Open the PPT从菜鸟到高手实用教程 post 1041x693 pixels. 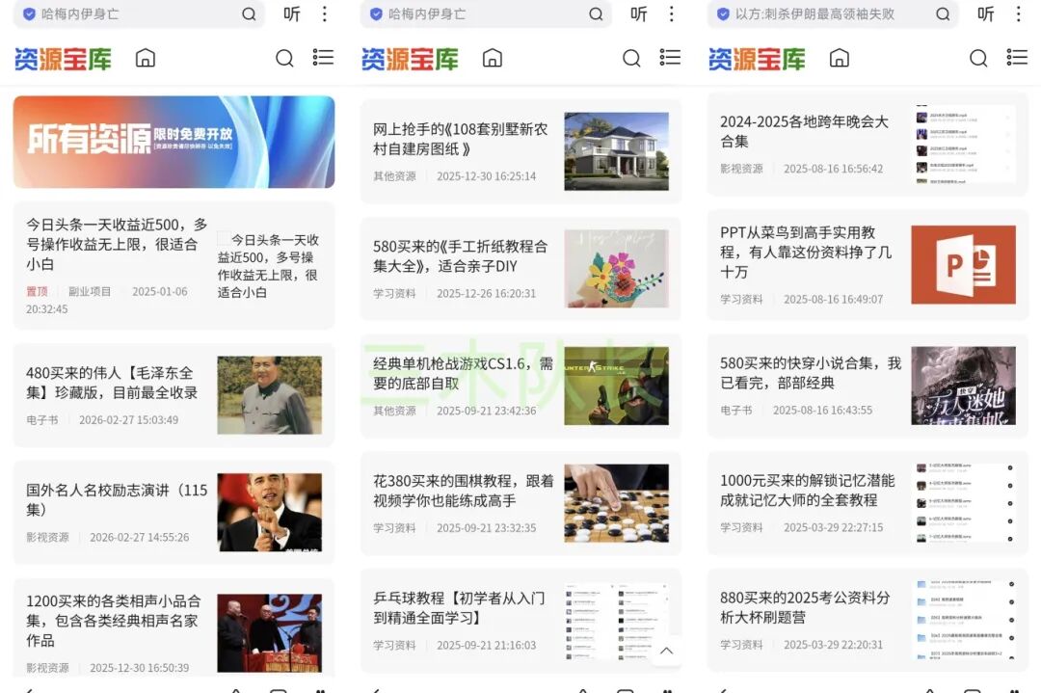pyautogui.click(x=806, y=252)
